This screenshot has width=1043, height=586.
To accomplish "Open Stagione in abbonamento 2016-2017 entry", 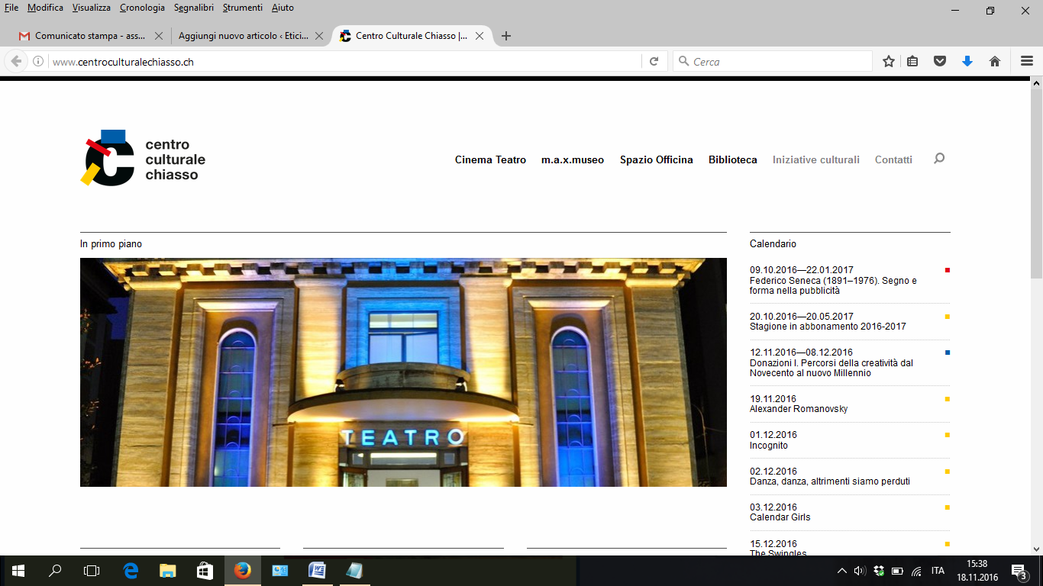I will pyautogui.click(x=850, y=321).
